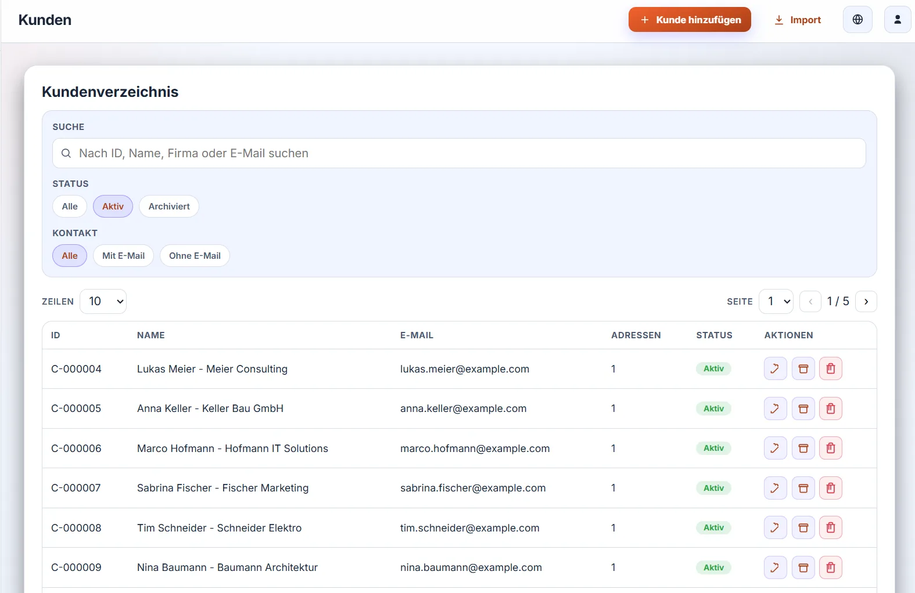
Task: Show only customers 'Mit E-Mail'
Action: click(123, 256)
